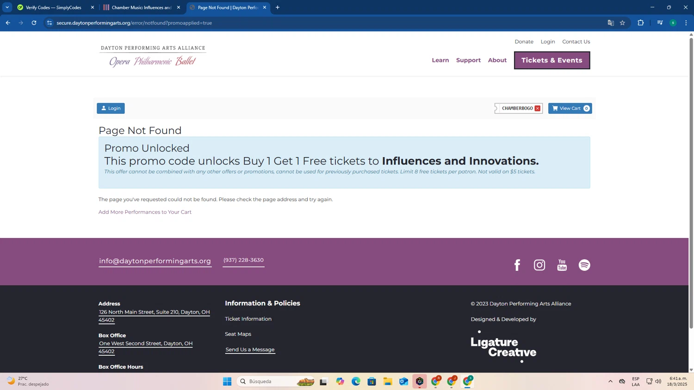Click the taskbar Búsqueda search box
This screenshot has height=390, width=694.
(276, 381)
